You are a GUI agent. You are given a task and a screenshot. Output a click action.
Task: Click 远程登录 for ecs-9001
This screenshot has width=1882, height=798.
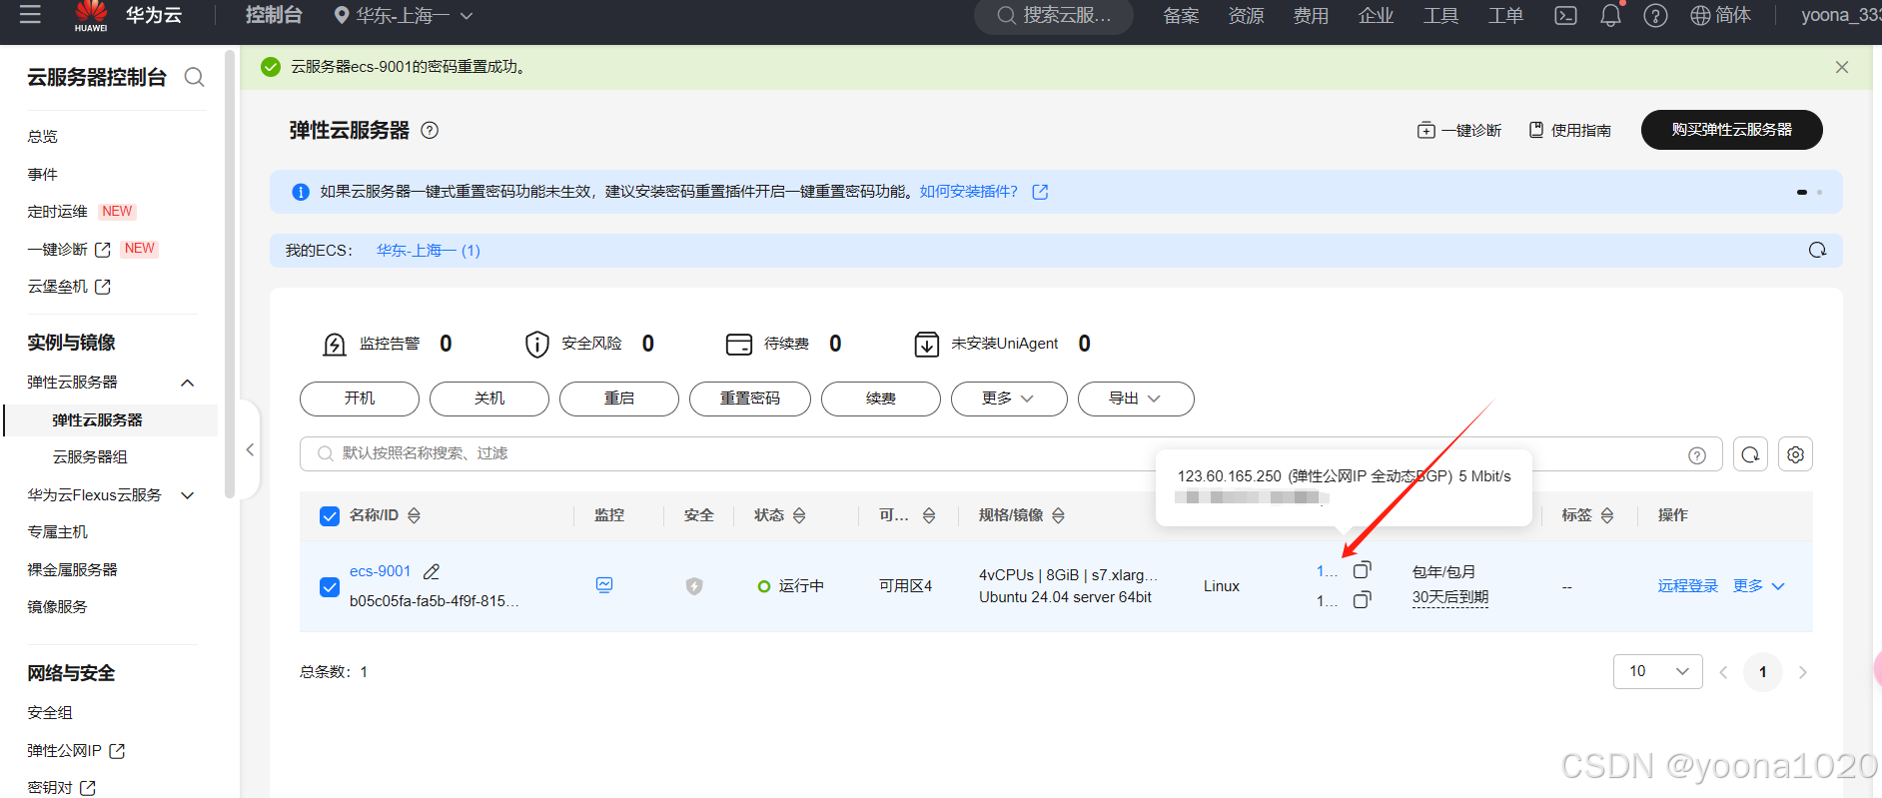(x=1688, y=586)
